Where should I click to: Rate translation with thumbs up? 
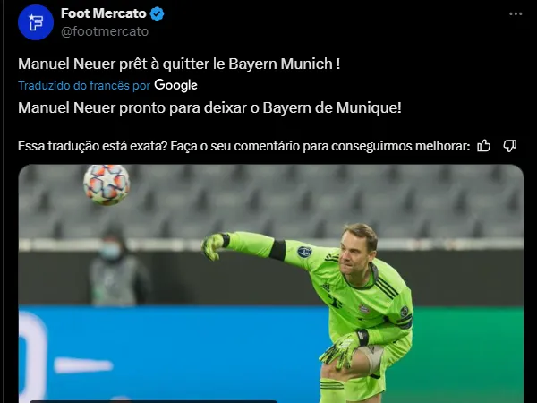click(x=484, y=146)
